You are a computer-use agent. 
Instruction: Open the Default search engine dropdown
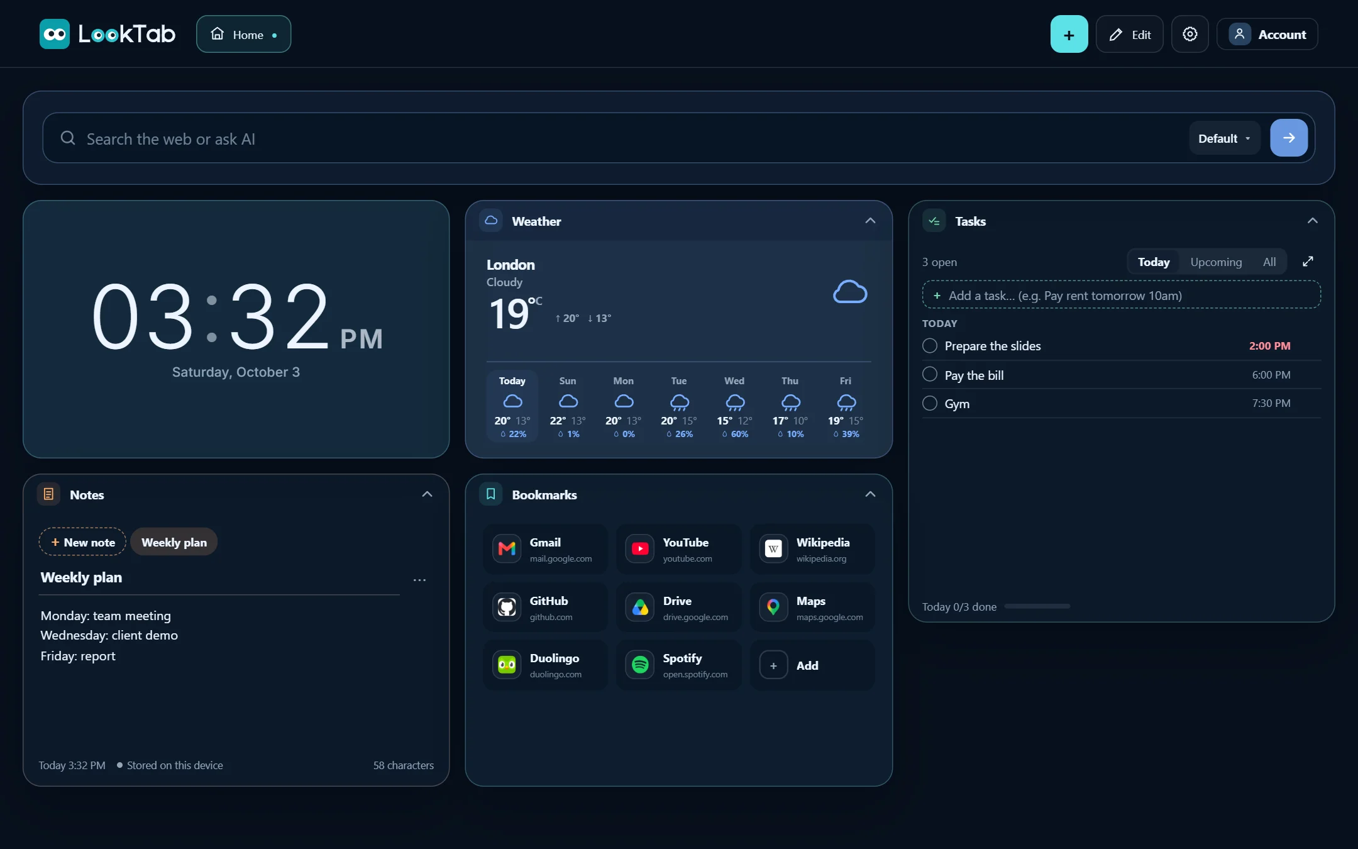(x=1224, y=138)
